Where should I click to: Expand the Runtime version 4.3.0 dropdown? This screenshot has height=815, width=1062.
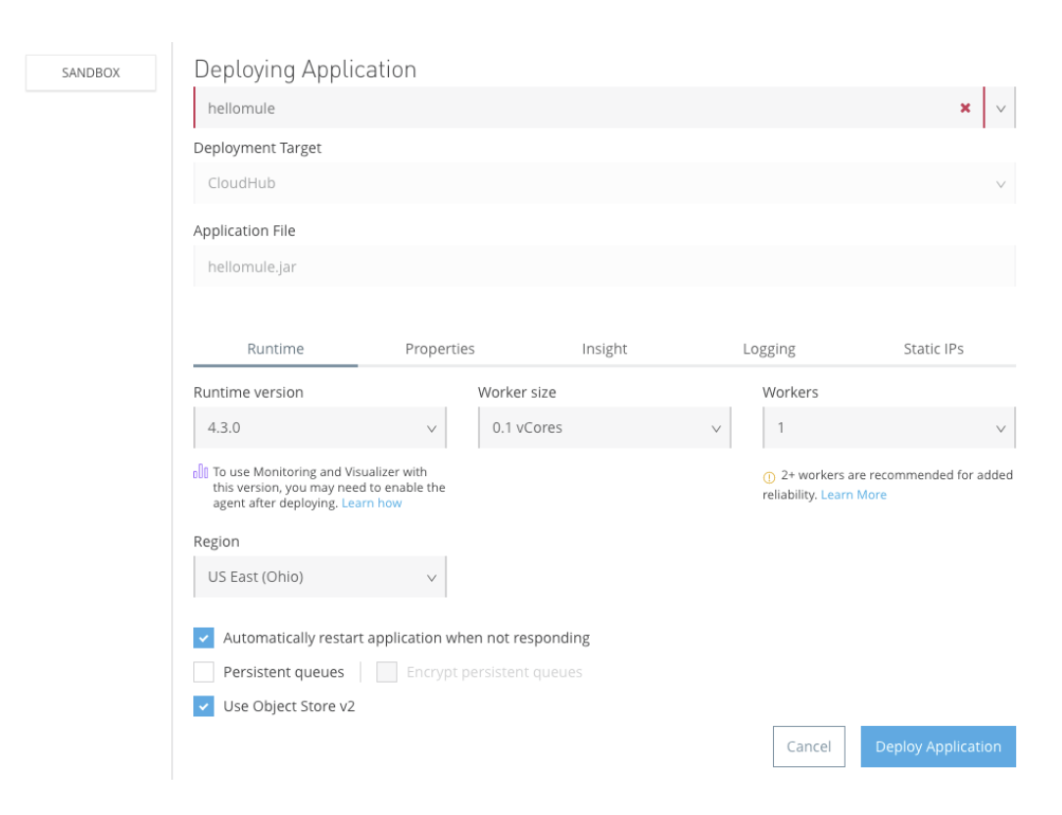319,427
